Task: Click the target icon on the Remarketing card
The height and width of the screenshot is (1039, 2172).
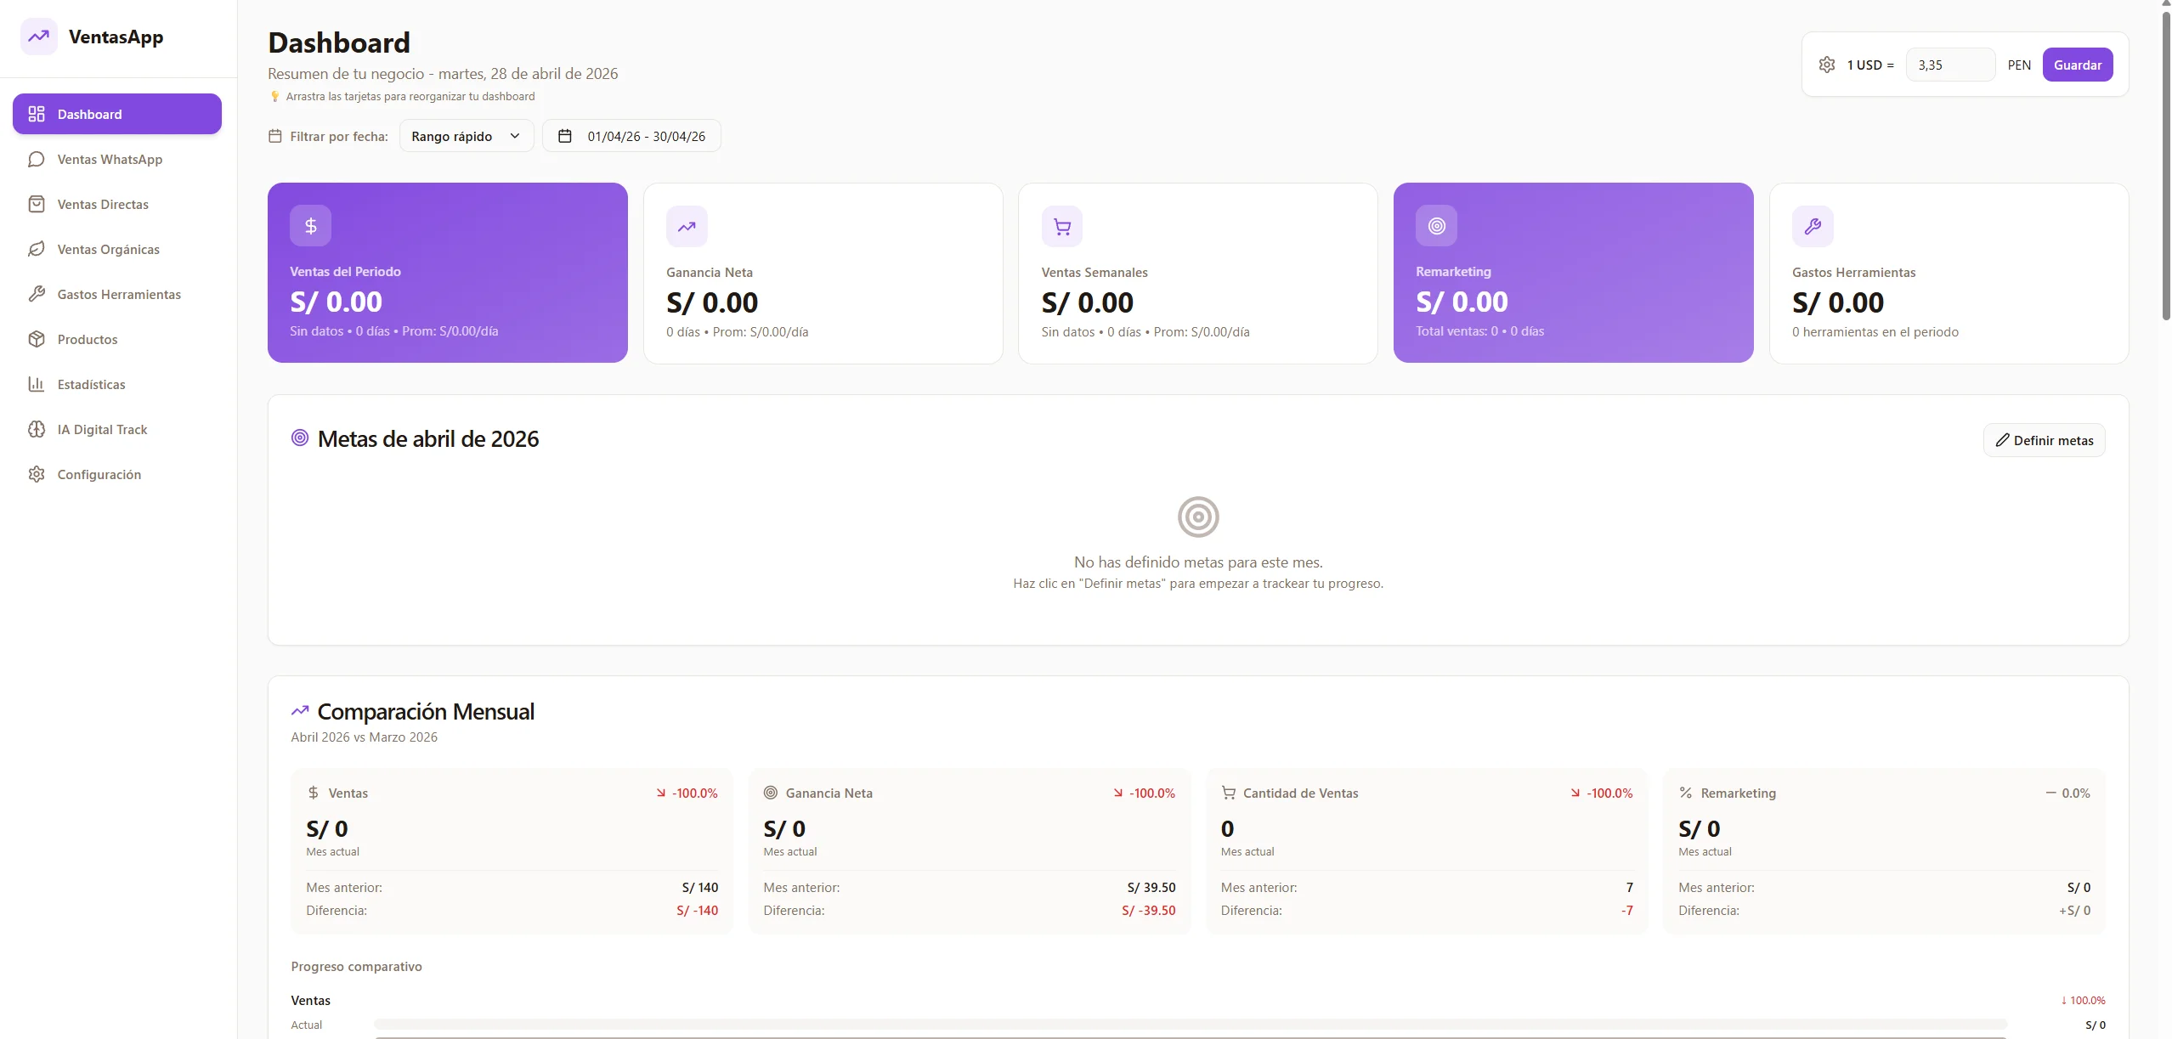Action: [x=1437, y=225]
